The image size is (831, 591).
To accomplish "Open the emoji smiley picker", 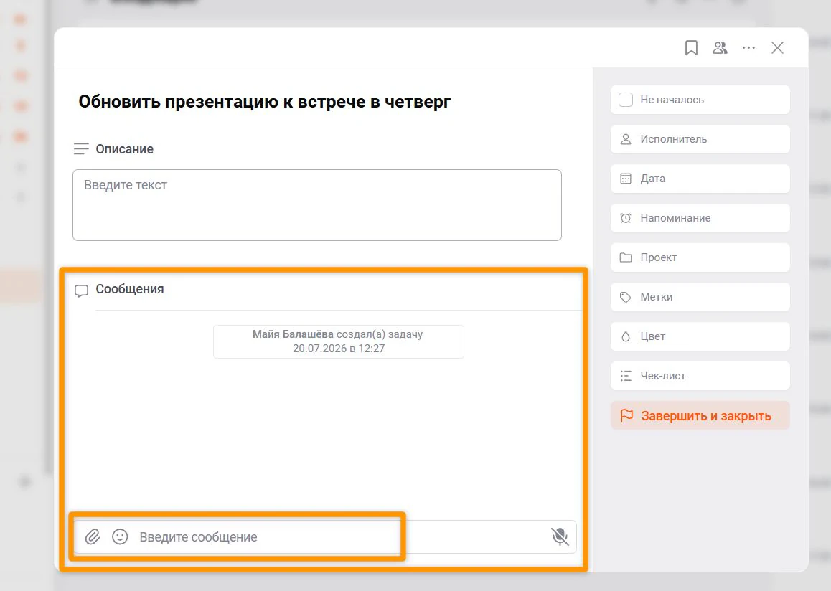I will [121, 537].
